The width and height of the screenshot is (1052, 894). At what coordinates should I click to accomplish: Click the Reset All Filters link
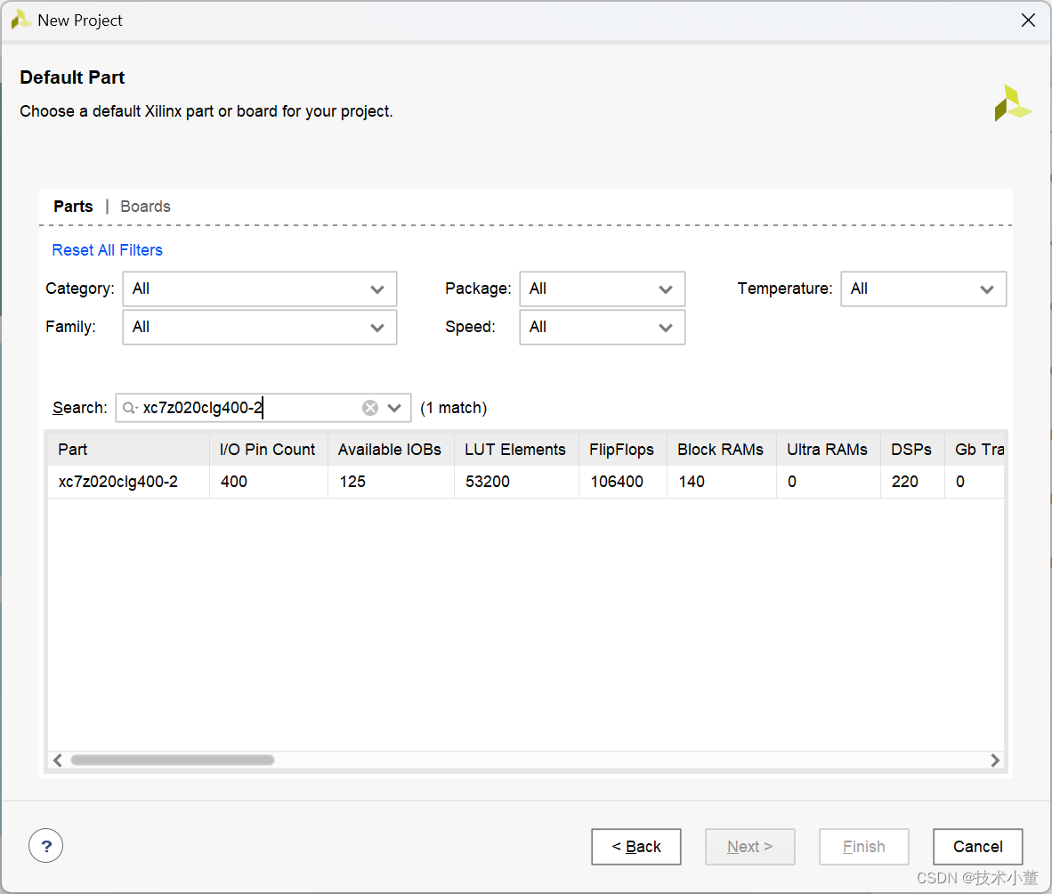pyautogui.click(x=108, y=250)
